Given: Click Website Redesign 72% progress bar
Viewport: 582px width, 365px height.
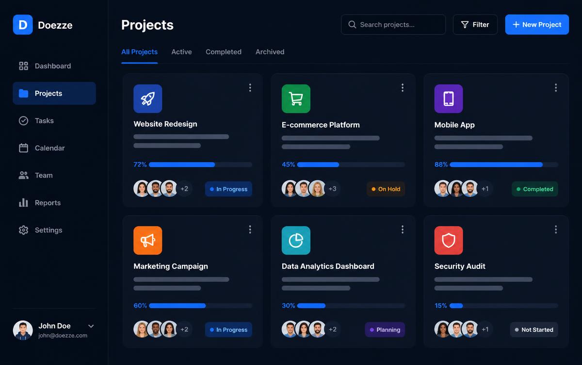Looking at the screenshot, I should point(200,165).
